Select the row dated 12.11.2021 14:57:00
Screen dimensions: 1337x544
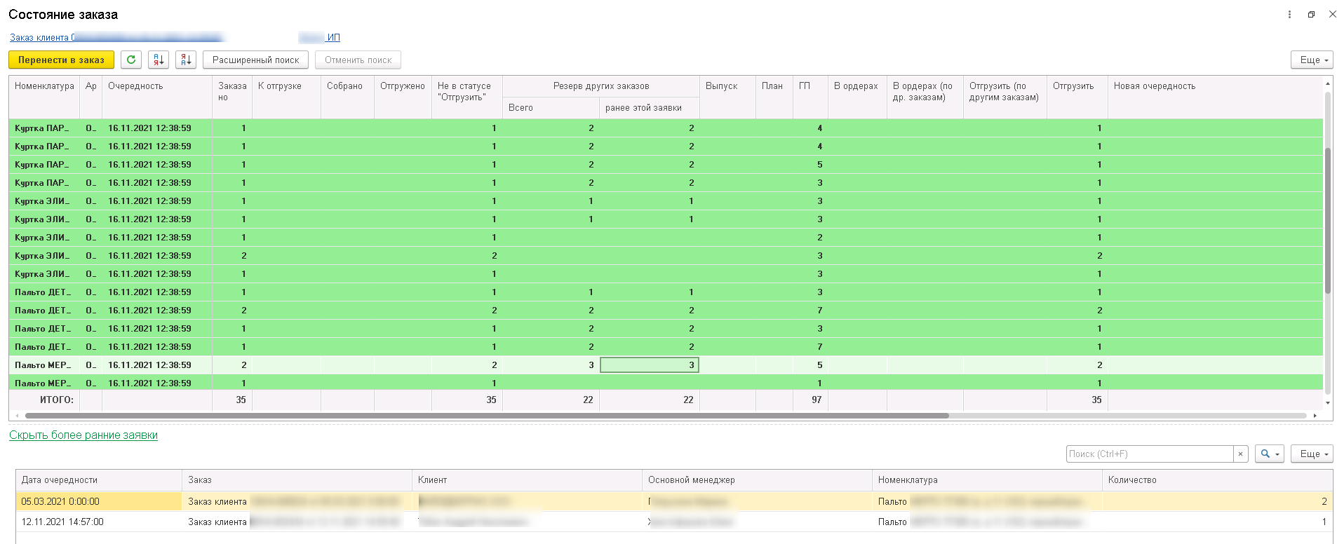[98, 522]
